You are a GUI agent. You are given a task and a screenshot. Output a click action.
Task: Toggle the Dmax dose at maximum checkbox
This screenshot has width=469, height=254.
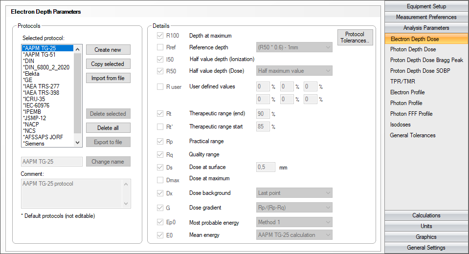[x=160, y=180]
